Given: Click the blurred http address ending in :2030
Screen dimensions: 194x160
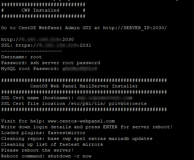Looking at the screenshot, I should click(37, 39).
